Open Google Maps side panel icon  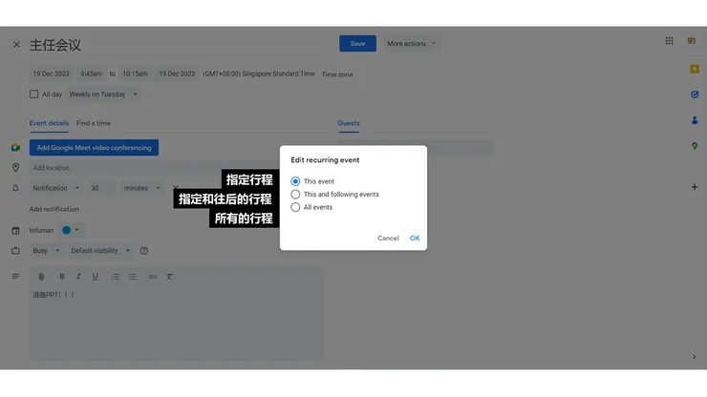[x=695, y=146]
